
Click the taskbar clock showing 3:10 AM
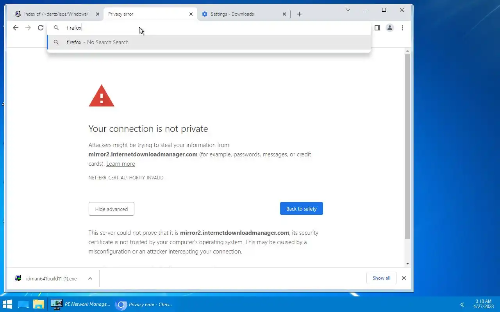pyautogui.click(x=484, y=304)
